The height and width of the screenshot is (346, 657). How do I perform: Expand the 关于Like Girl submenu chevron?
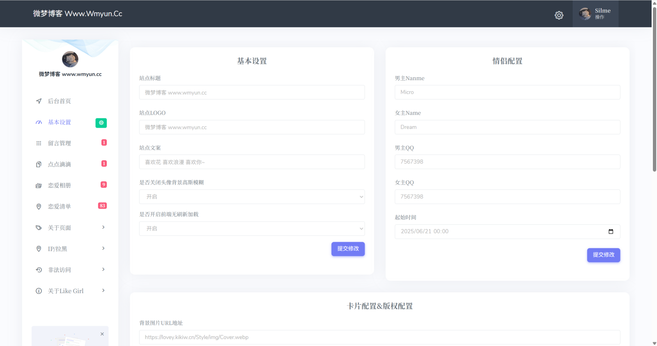pos(103,291)
